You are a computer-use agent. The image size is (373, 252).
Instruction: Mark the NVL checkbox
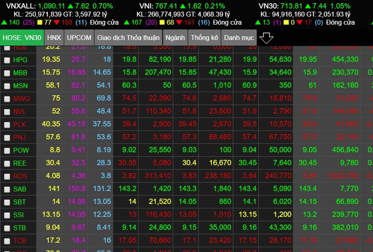(x=7, y=112)
